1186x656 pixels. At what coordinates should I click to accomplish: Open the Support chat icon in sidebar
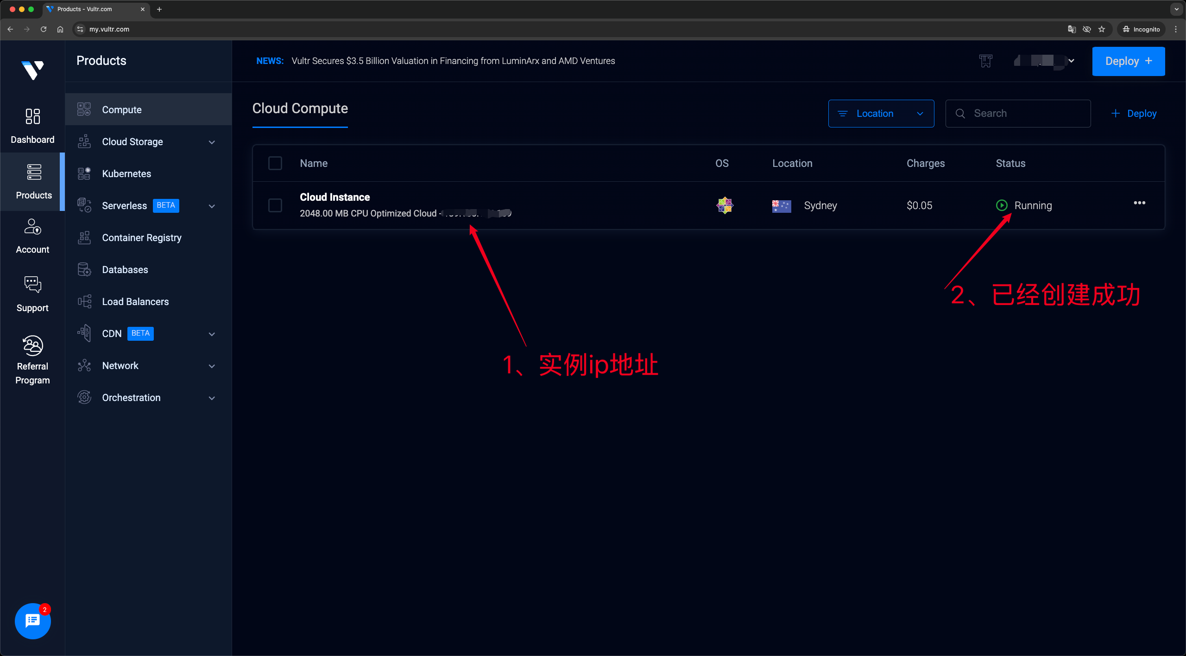pyautogui.click(x=32, y=285)
